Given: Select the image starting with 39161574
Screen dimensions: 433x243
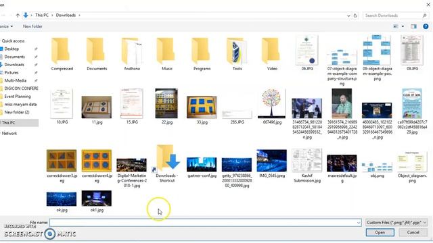Looking at the screenshot, I should [342, 114].
